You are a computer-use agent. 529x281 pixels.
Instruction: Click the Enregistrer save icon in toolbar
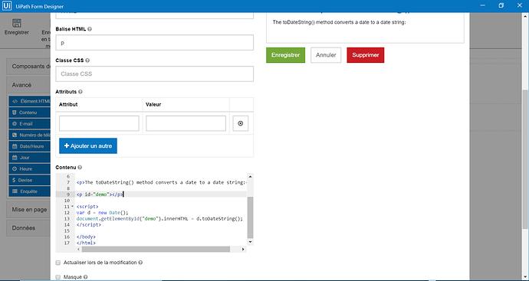17,23
